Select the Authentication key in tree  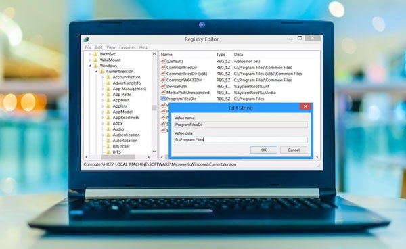click(x=126, y=135)
